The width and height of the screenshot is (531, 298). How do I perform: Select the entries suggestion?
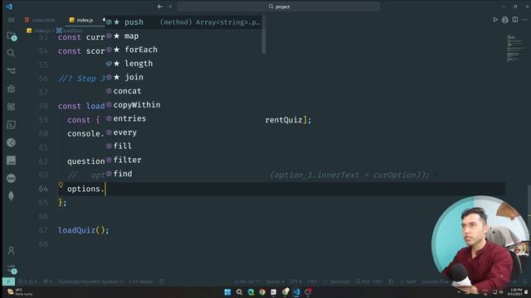pyautogui.click(x=183, y=118)
